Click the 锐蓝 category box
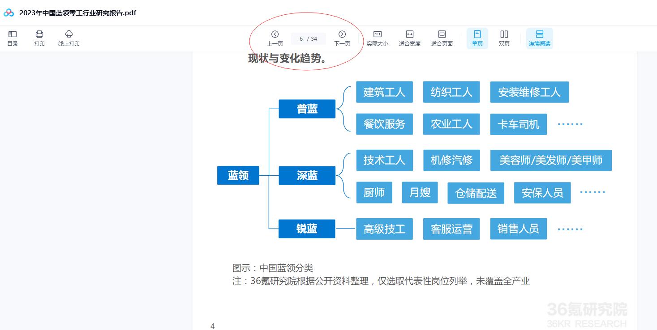The width and height of the screenshot is (657, 330). coord(307,228)
